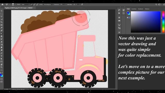165x93 pixels.
Task: Open the Search icon at top right
Action: (156, 4)
